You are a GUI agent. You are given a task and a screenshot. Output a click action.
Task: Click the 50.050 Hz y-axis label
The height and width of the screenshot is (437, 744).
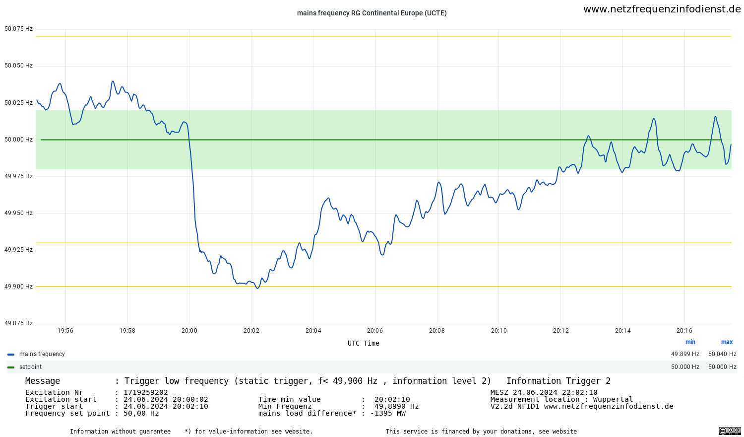[18, 66]
